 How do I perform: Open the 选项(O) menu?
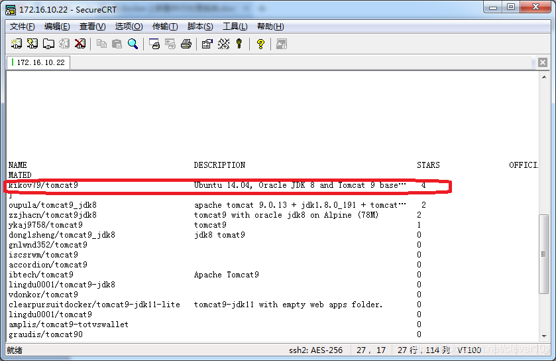point(129,27)
